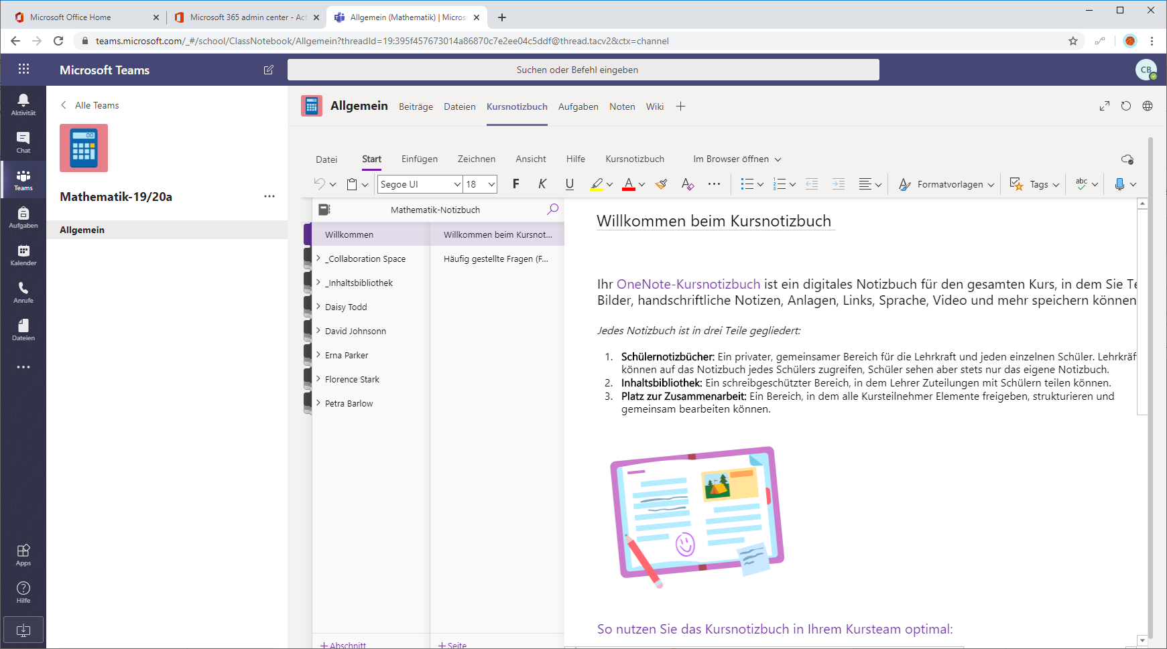The width and height of the screenshot is (1167, 649).
Task: Expand the Florence Stark section
Action: 318,379
